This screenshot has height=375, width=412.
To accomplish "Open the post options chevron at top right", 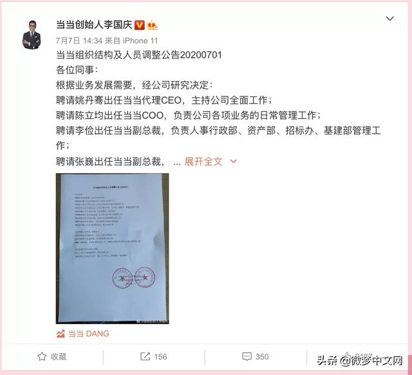I will (x=389, y=19).
